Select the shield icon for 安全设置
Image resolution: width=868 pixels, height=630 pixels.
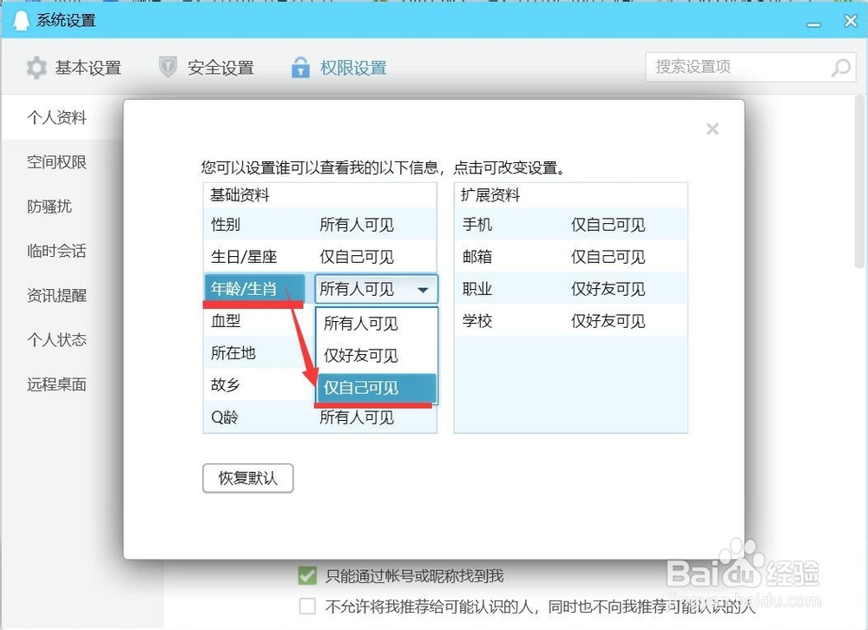166,67
